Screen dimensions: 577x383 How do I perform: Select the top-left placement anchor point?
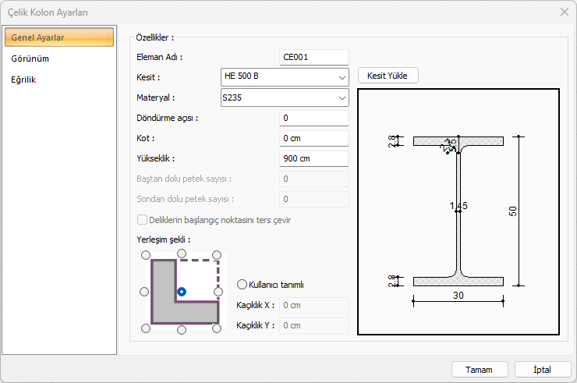tap(145, 255)
